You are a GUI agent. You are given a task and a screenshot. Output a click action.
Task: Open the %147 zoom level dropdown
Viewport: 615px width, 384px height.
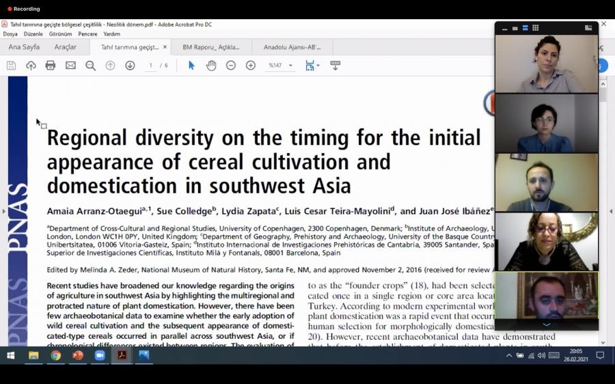coord(290,66)
